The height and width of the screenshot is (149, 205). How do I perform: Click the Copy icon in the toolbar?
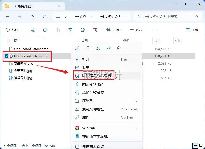45,30
